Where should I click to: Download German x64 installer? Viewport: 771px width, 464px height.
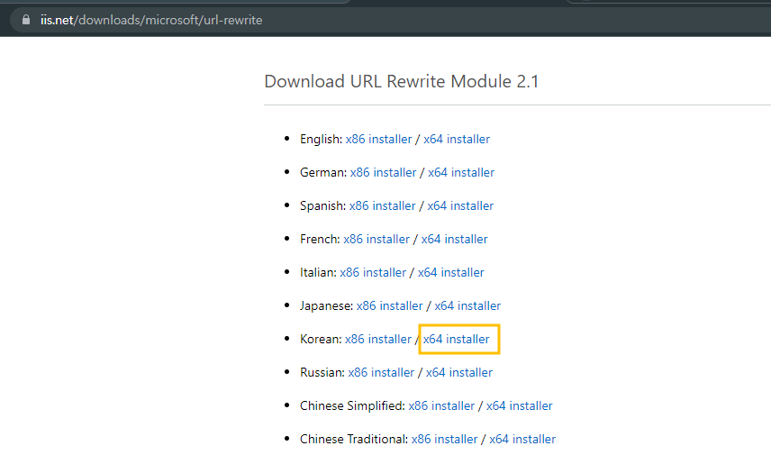point(461,173)
